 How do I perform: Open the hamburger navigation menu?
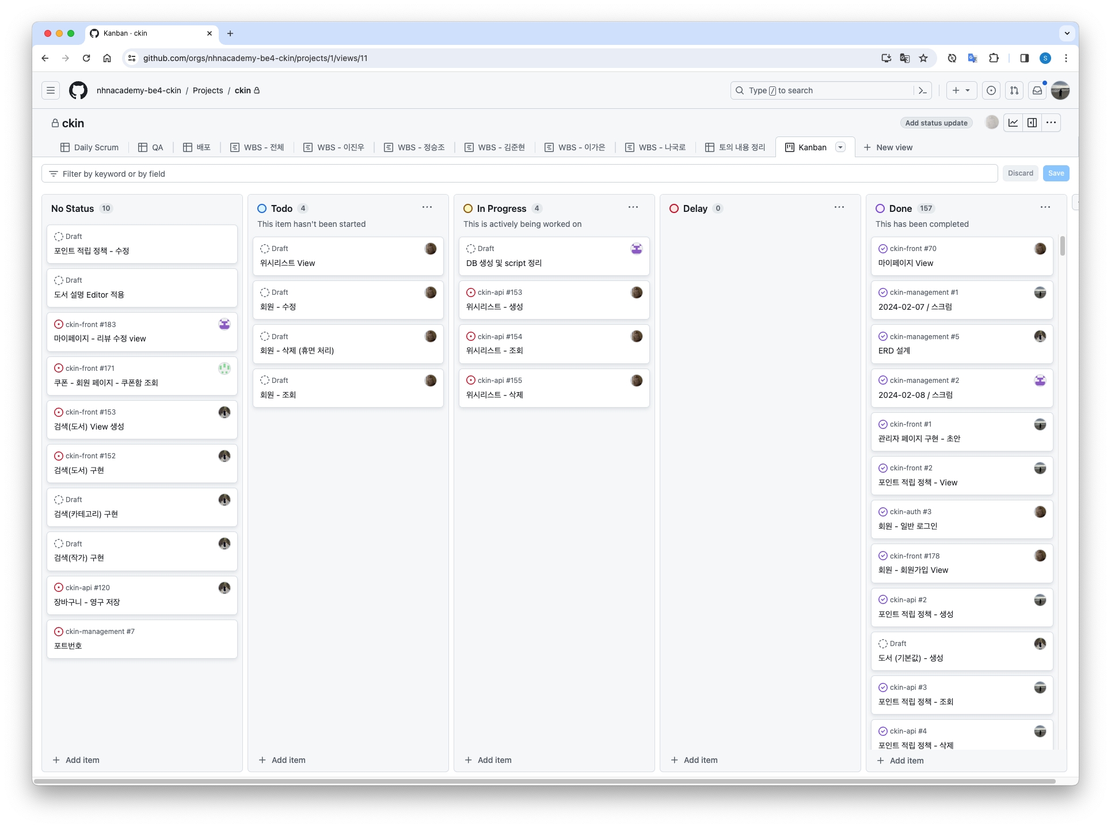51,90
